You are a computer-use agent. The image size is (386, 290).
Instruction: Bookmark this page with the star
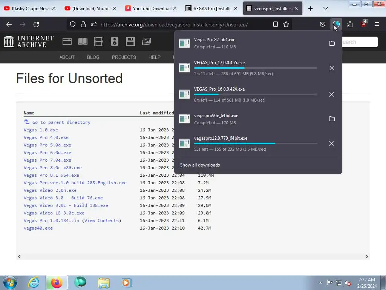click(286, 24)
